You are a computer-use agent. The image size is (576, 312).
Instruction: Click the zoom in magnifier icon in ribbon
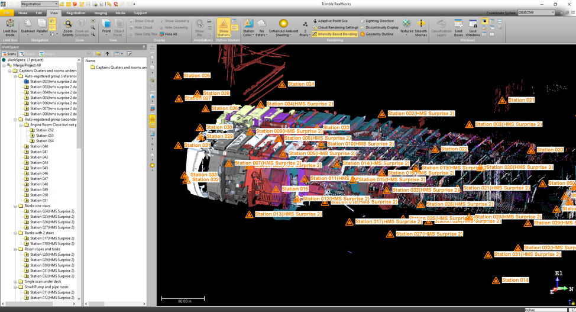click(x=93, y=27)
